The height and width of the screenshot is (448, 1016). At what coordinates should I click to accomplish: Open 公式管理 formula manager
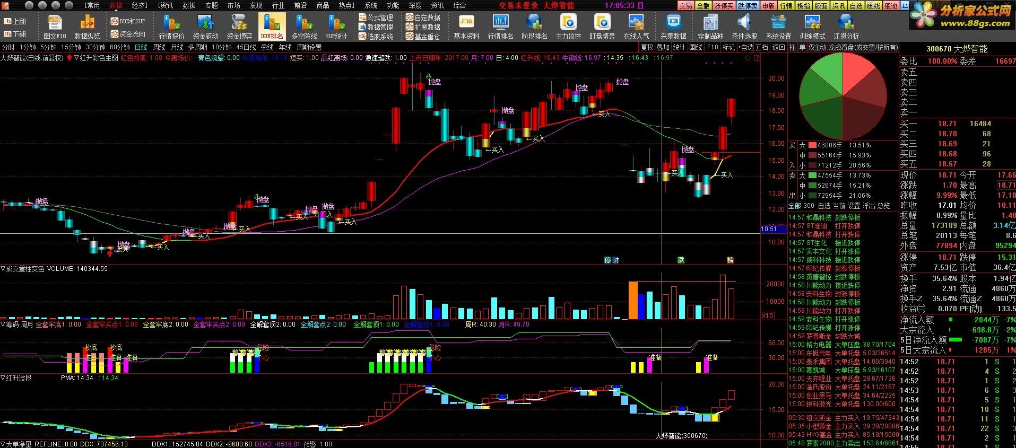coord(376,17)
